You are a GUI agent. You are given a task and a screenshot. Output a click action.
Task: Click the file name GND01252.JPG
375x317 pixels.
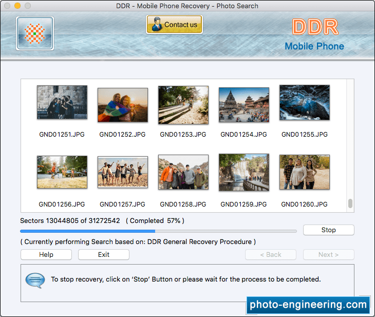(x=122, y=135)
